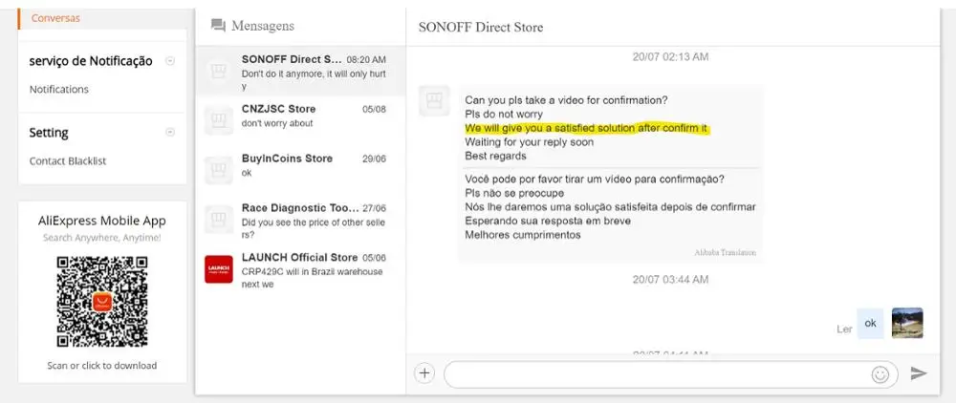956x403 pixels.
Task: Click the 20/07 02:13 AM timestamp
Action: point(670,56)
